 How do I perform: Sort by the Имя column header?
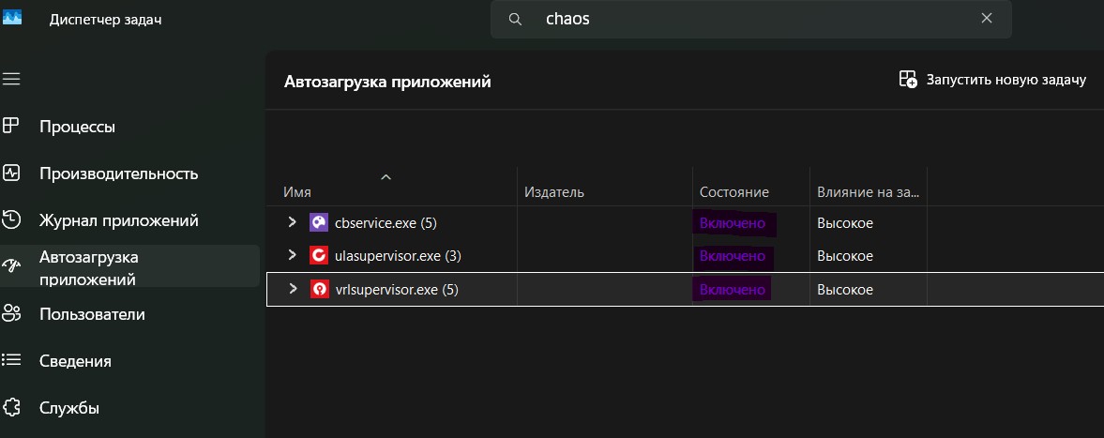pyautogui.click(x=296, y=191)
